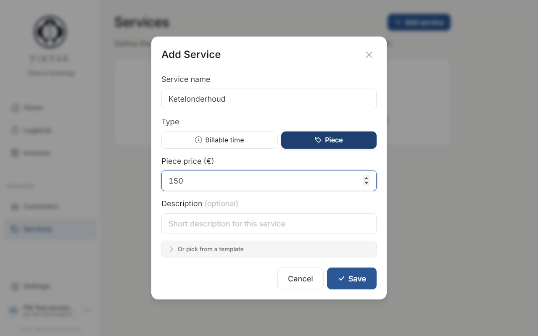Click the clock icon on Billable time

198,140
